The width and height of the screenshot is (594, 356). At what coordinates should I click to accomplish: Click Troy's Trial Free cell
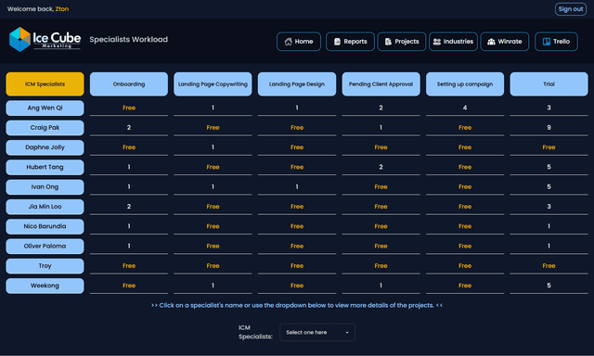point(549,265)
